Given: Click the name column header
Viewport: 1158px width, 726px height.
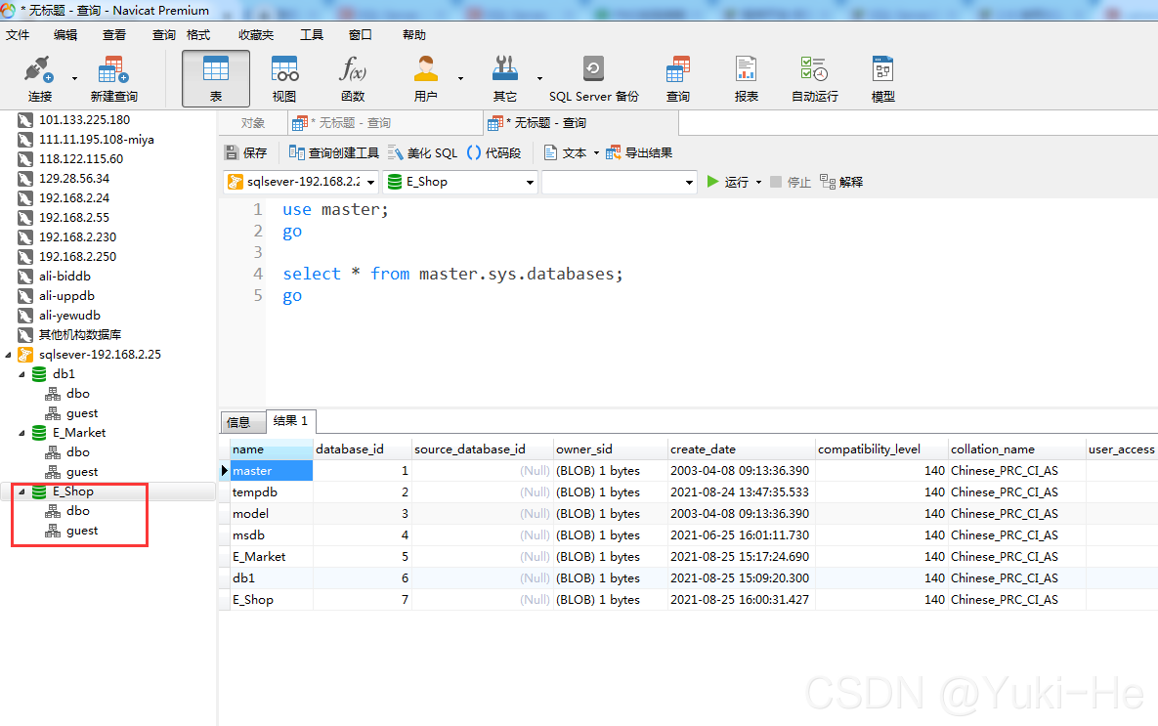Looking at the screenshot, I should coord(271,449).
